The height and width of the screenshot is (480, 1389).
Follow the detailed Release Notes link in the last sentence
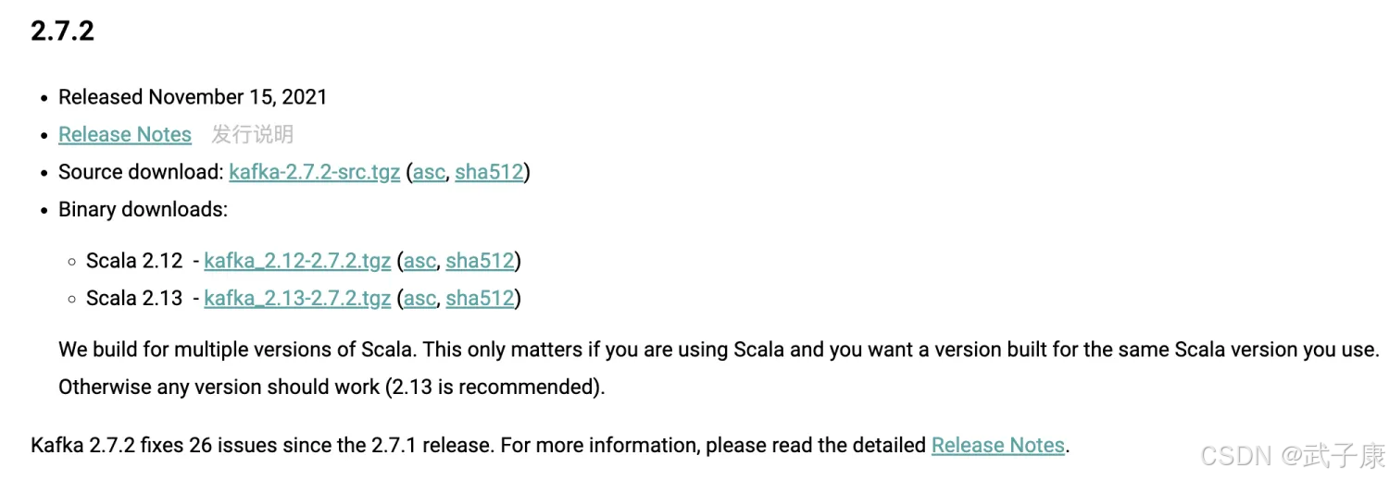click(997, 446)
